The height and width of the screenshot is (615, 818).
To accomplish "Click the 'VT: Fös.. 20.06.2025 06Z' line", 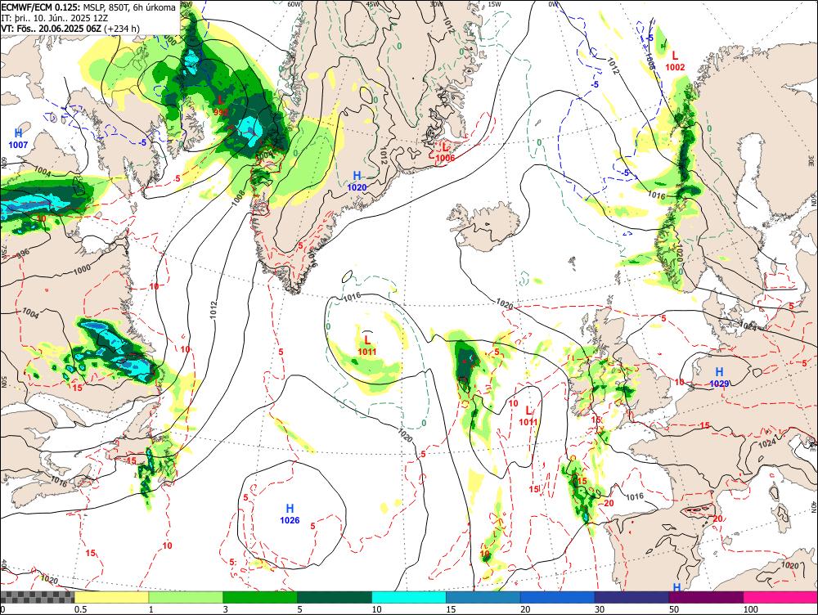I will (70, 28).
